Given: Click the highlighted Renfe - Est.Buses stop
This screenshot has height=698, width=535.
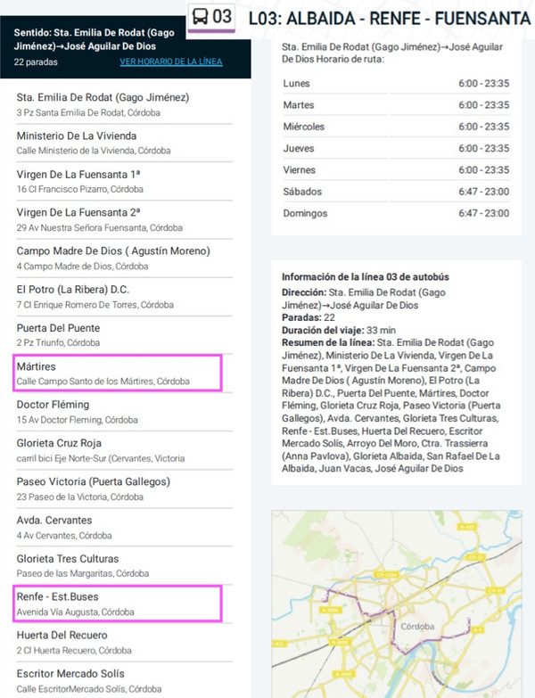Looking at the screenshot, I should pyautogui.click(x=118, y=603).
